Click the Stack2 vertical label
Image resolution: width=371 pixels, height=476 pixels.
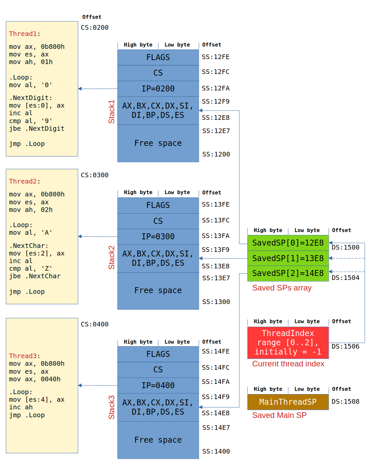[x=112, y=257]
